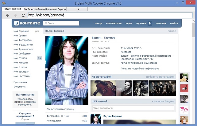Open the violin photo thumbnail
197x126 pixels.
pyautogui.click(x=103, y=88)
